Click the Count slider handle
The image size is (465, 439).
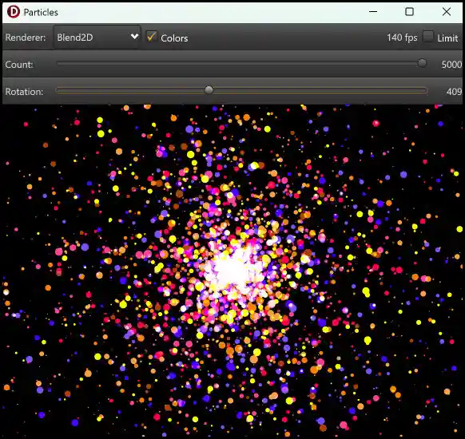coord(422,63)
